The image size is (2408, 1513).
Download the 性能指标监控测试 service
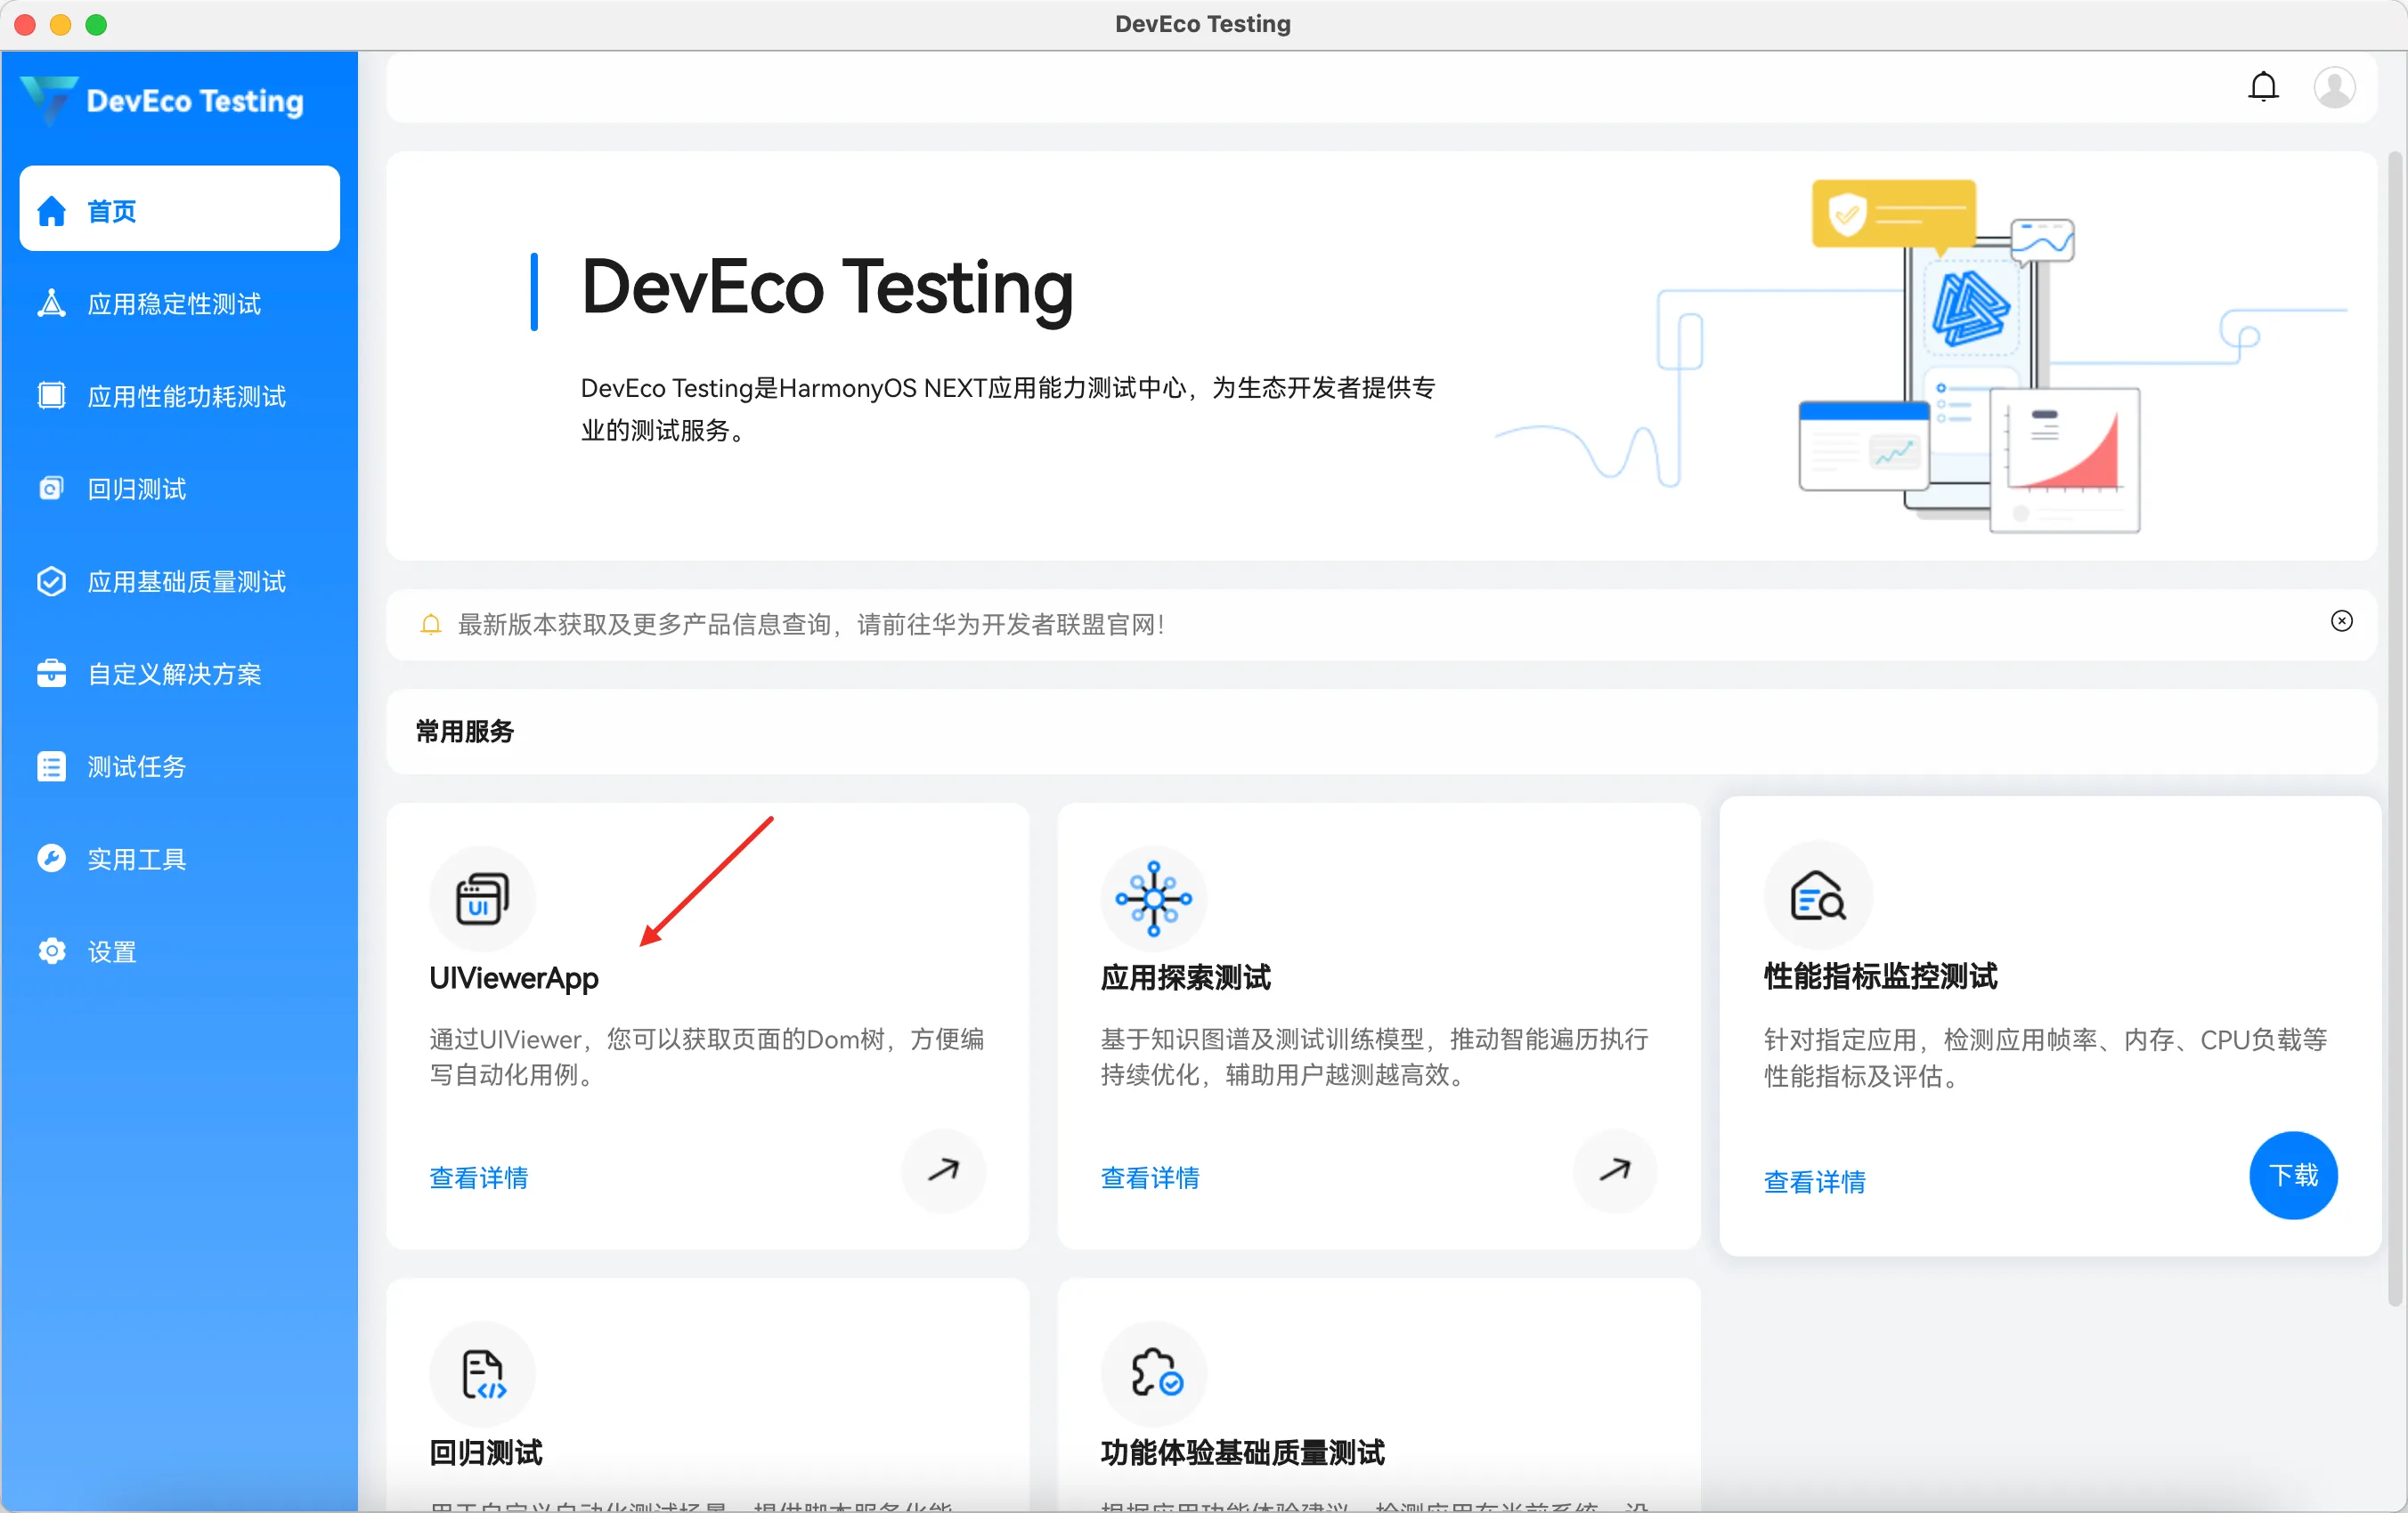coord(2292,1175)
